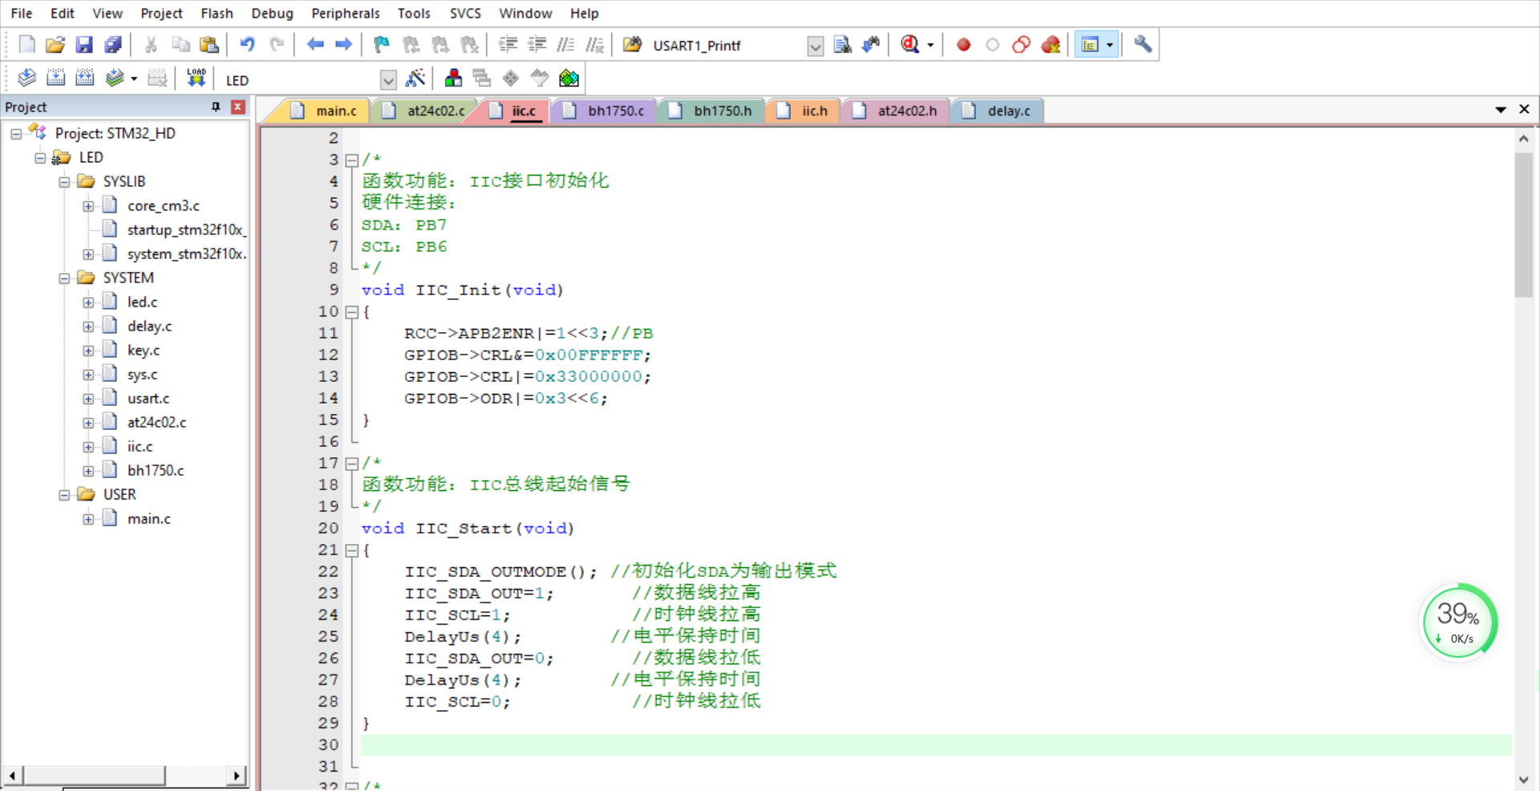Paste clipboard contents via toolbar
Viewport: 1540px width, 791px height.
pos(209,45)
